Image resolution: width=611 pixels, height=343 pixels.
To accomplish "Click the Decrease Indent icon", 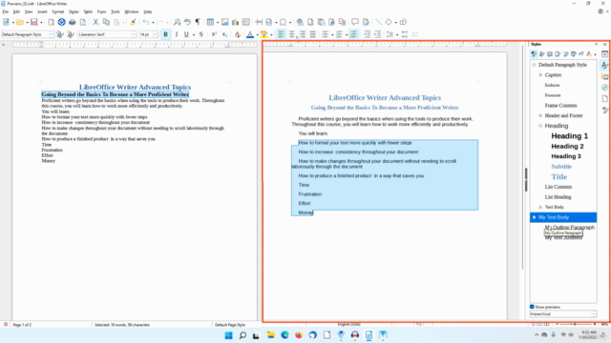I will coord(377,34).
